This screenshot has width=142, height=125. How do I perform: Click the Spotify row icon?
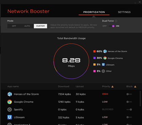coord(10,109)
